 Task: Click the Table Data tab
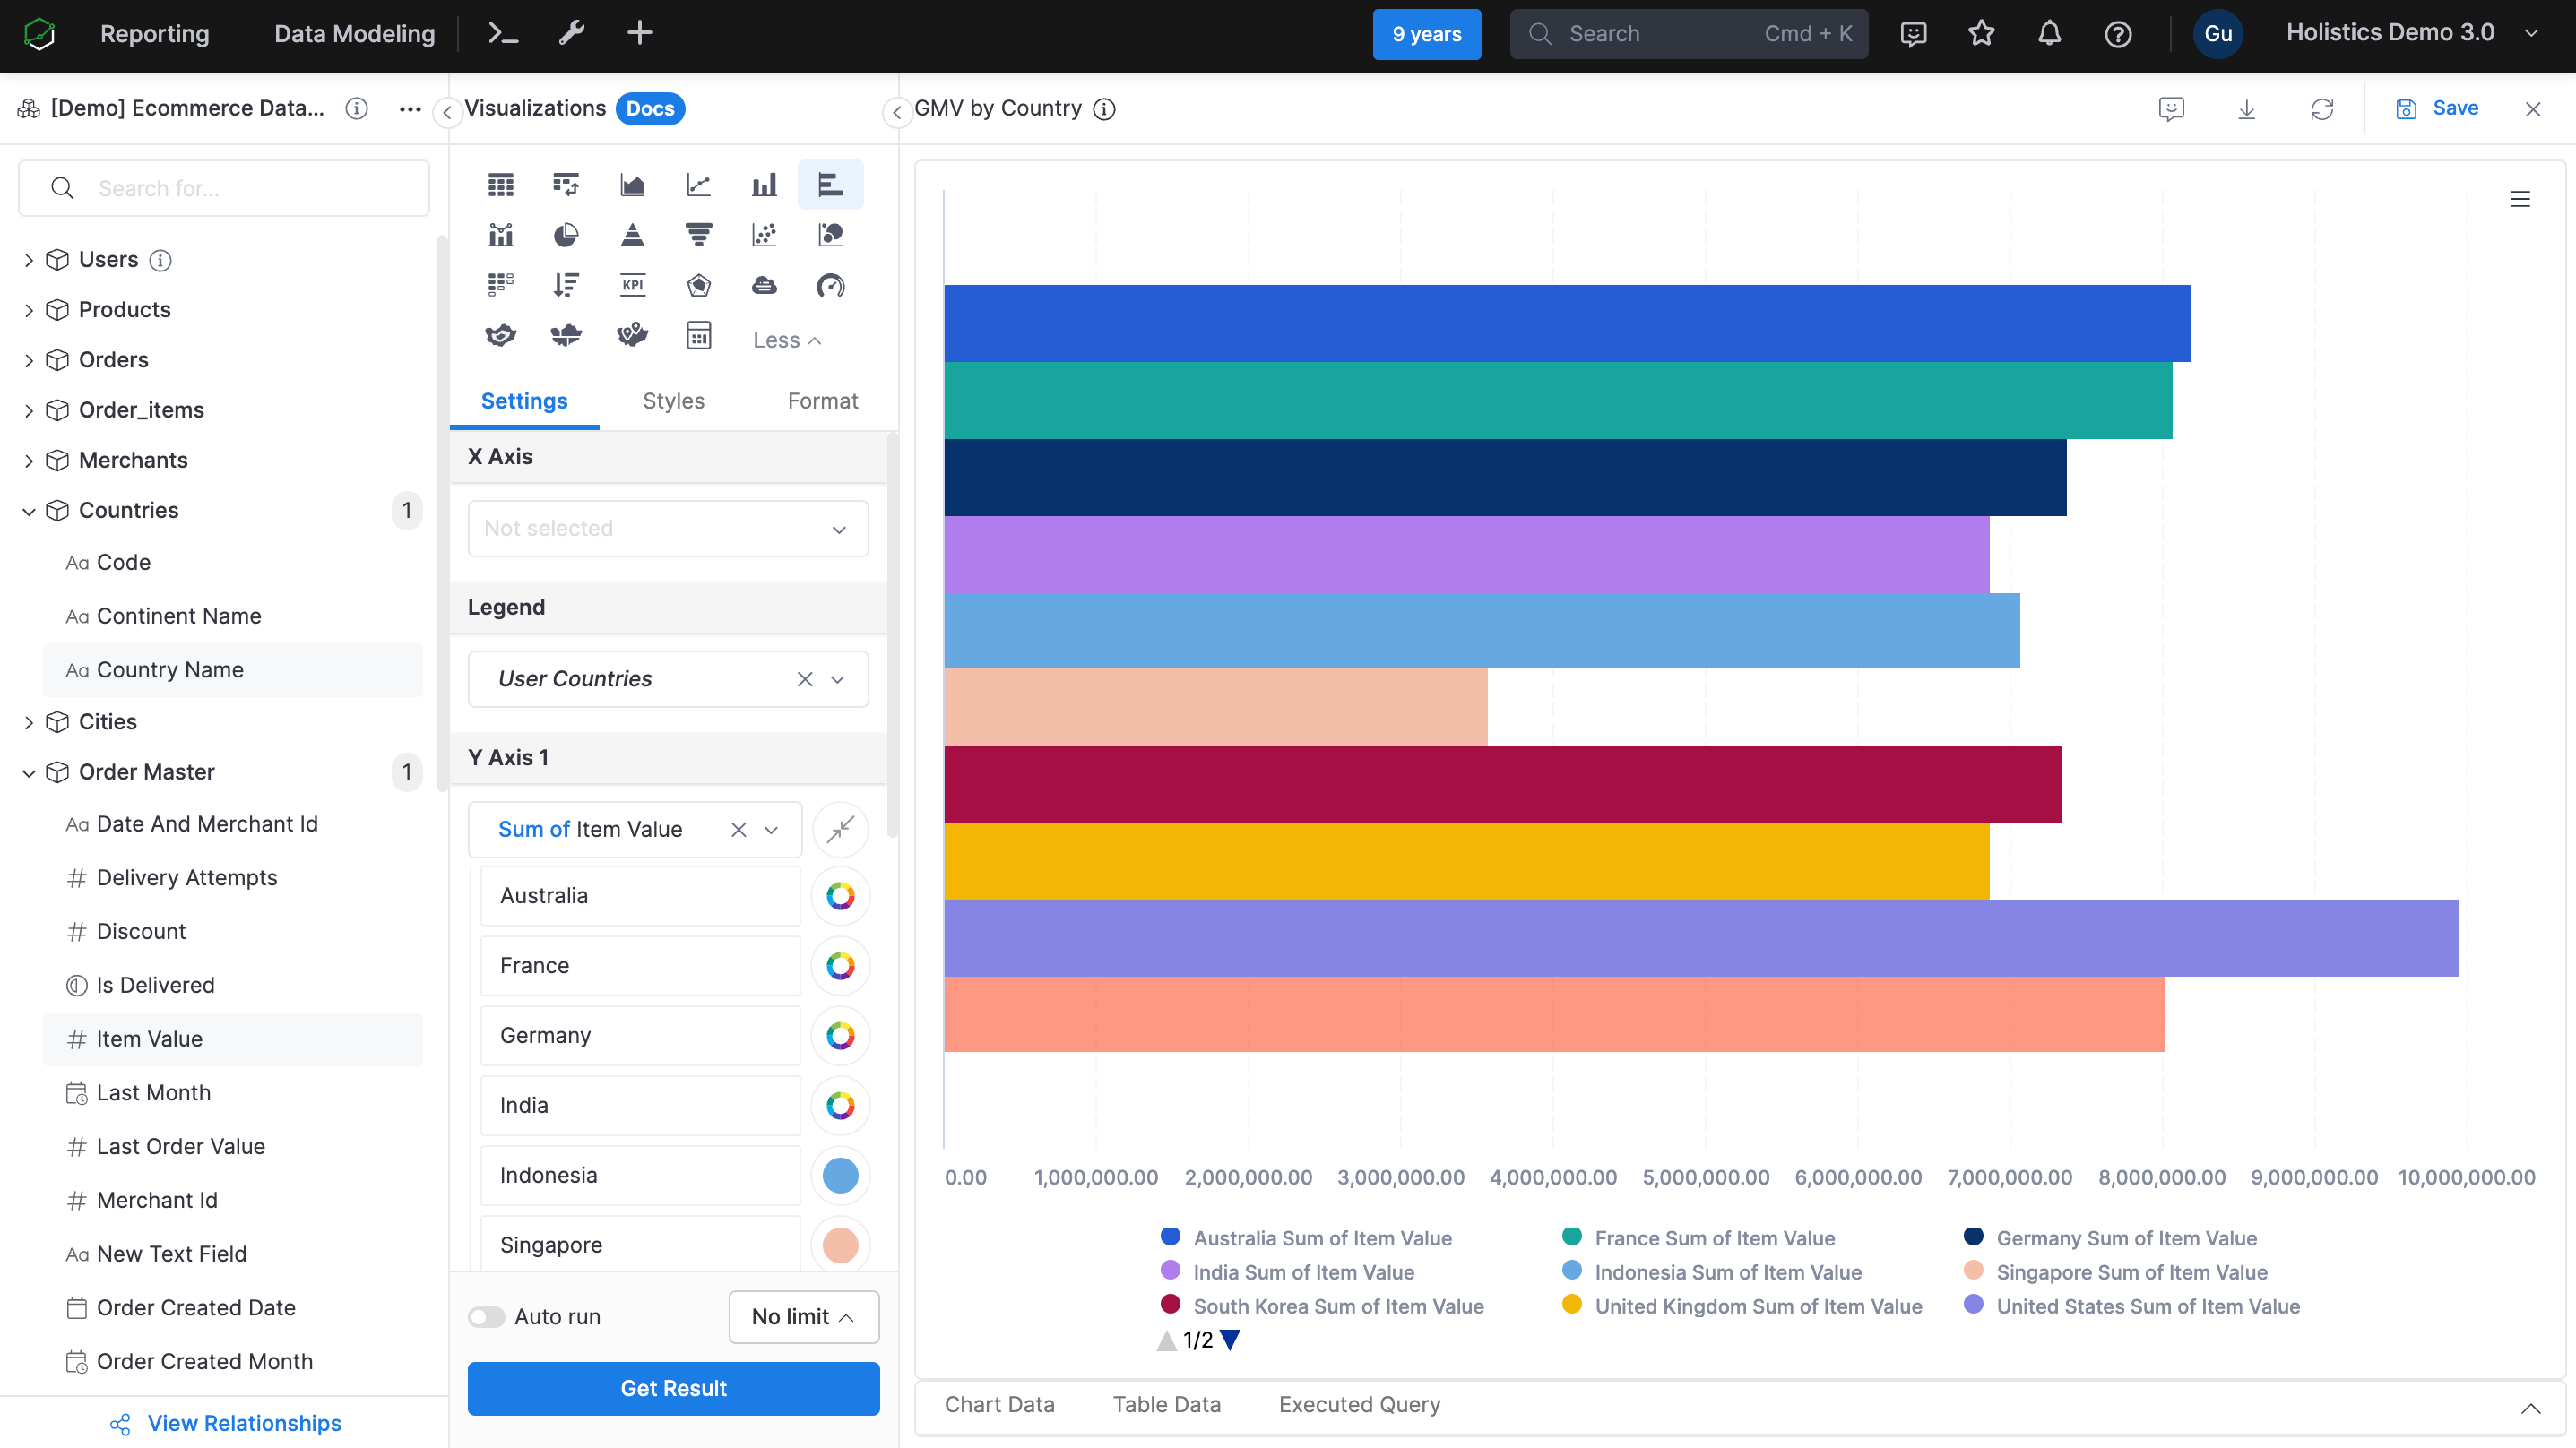point(1168,1404)
